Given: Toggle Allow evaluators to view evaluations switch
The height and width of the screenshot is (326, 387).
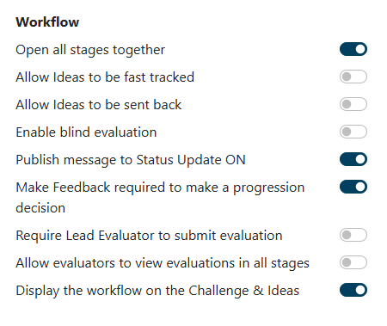Looking at the screenshot, I should coord(353,262).
